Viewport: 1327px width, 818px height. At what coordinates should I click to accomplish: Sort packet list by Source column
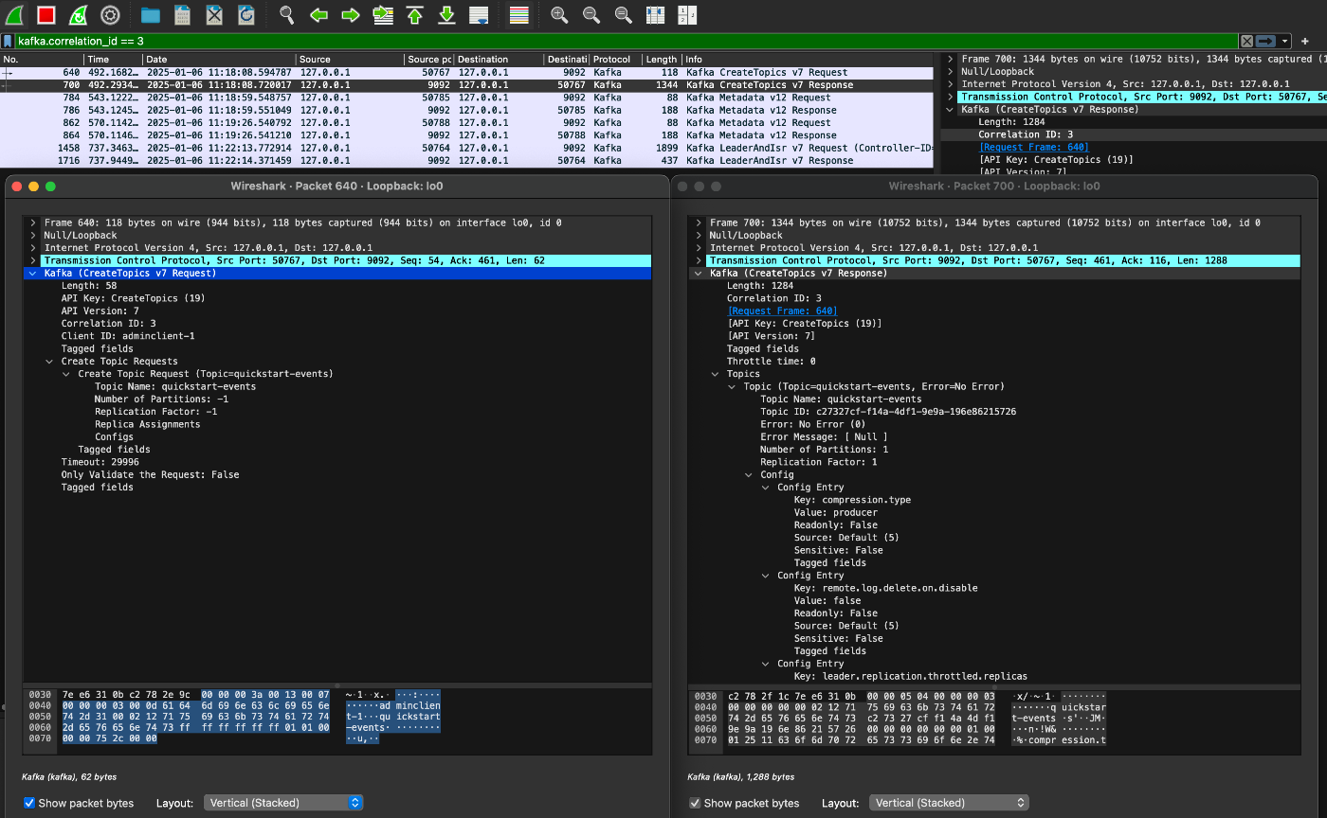(350, 59)
